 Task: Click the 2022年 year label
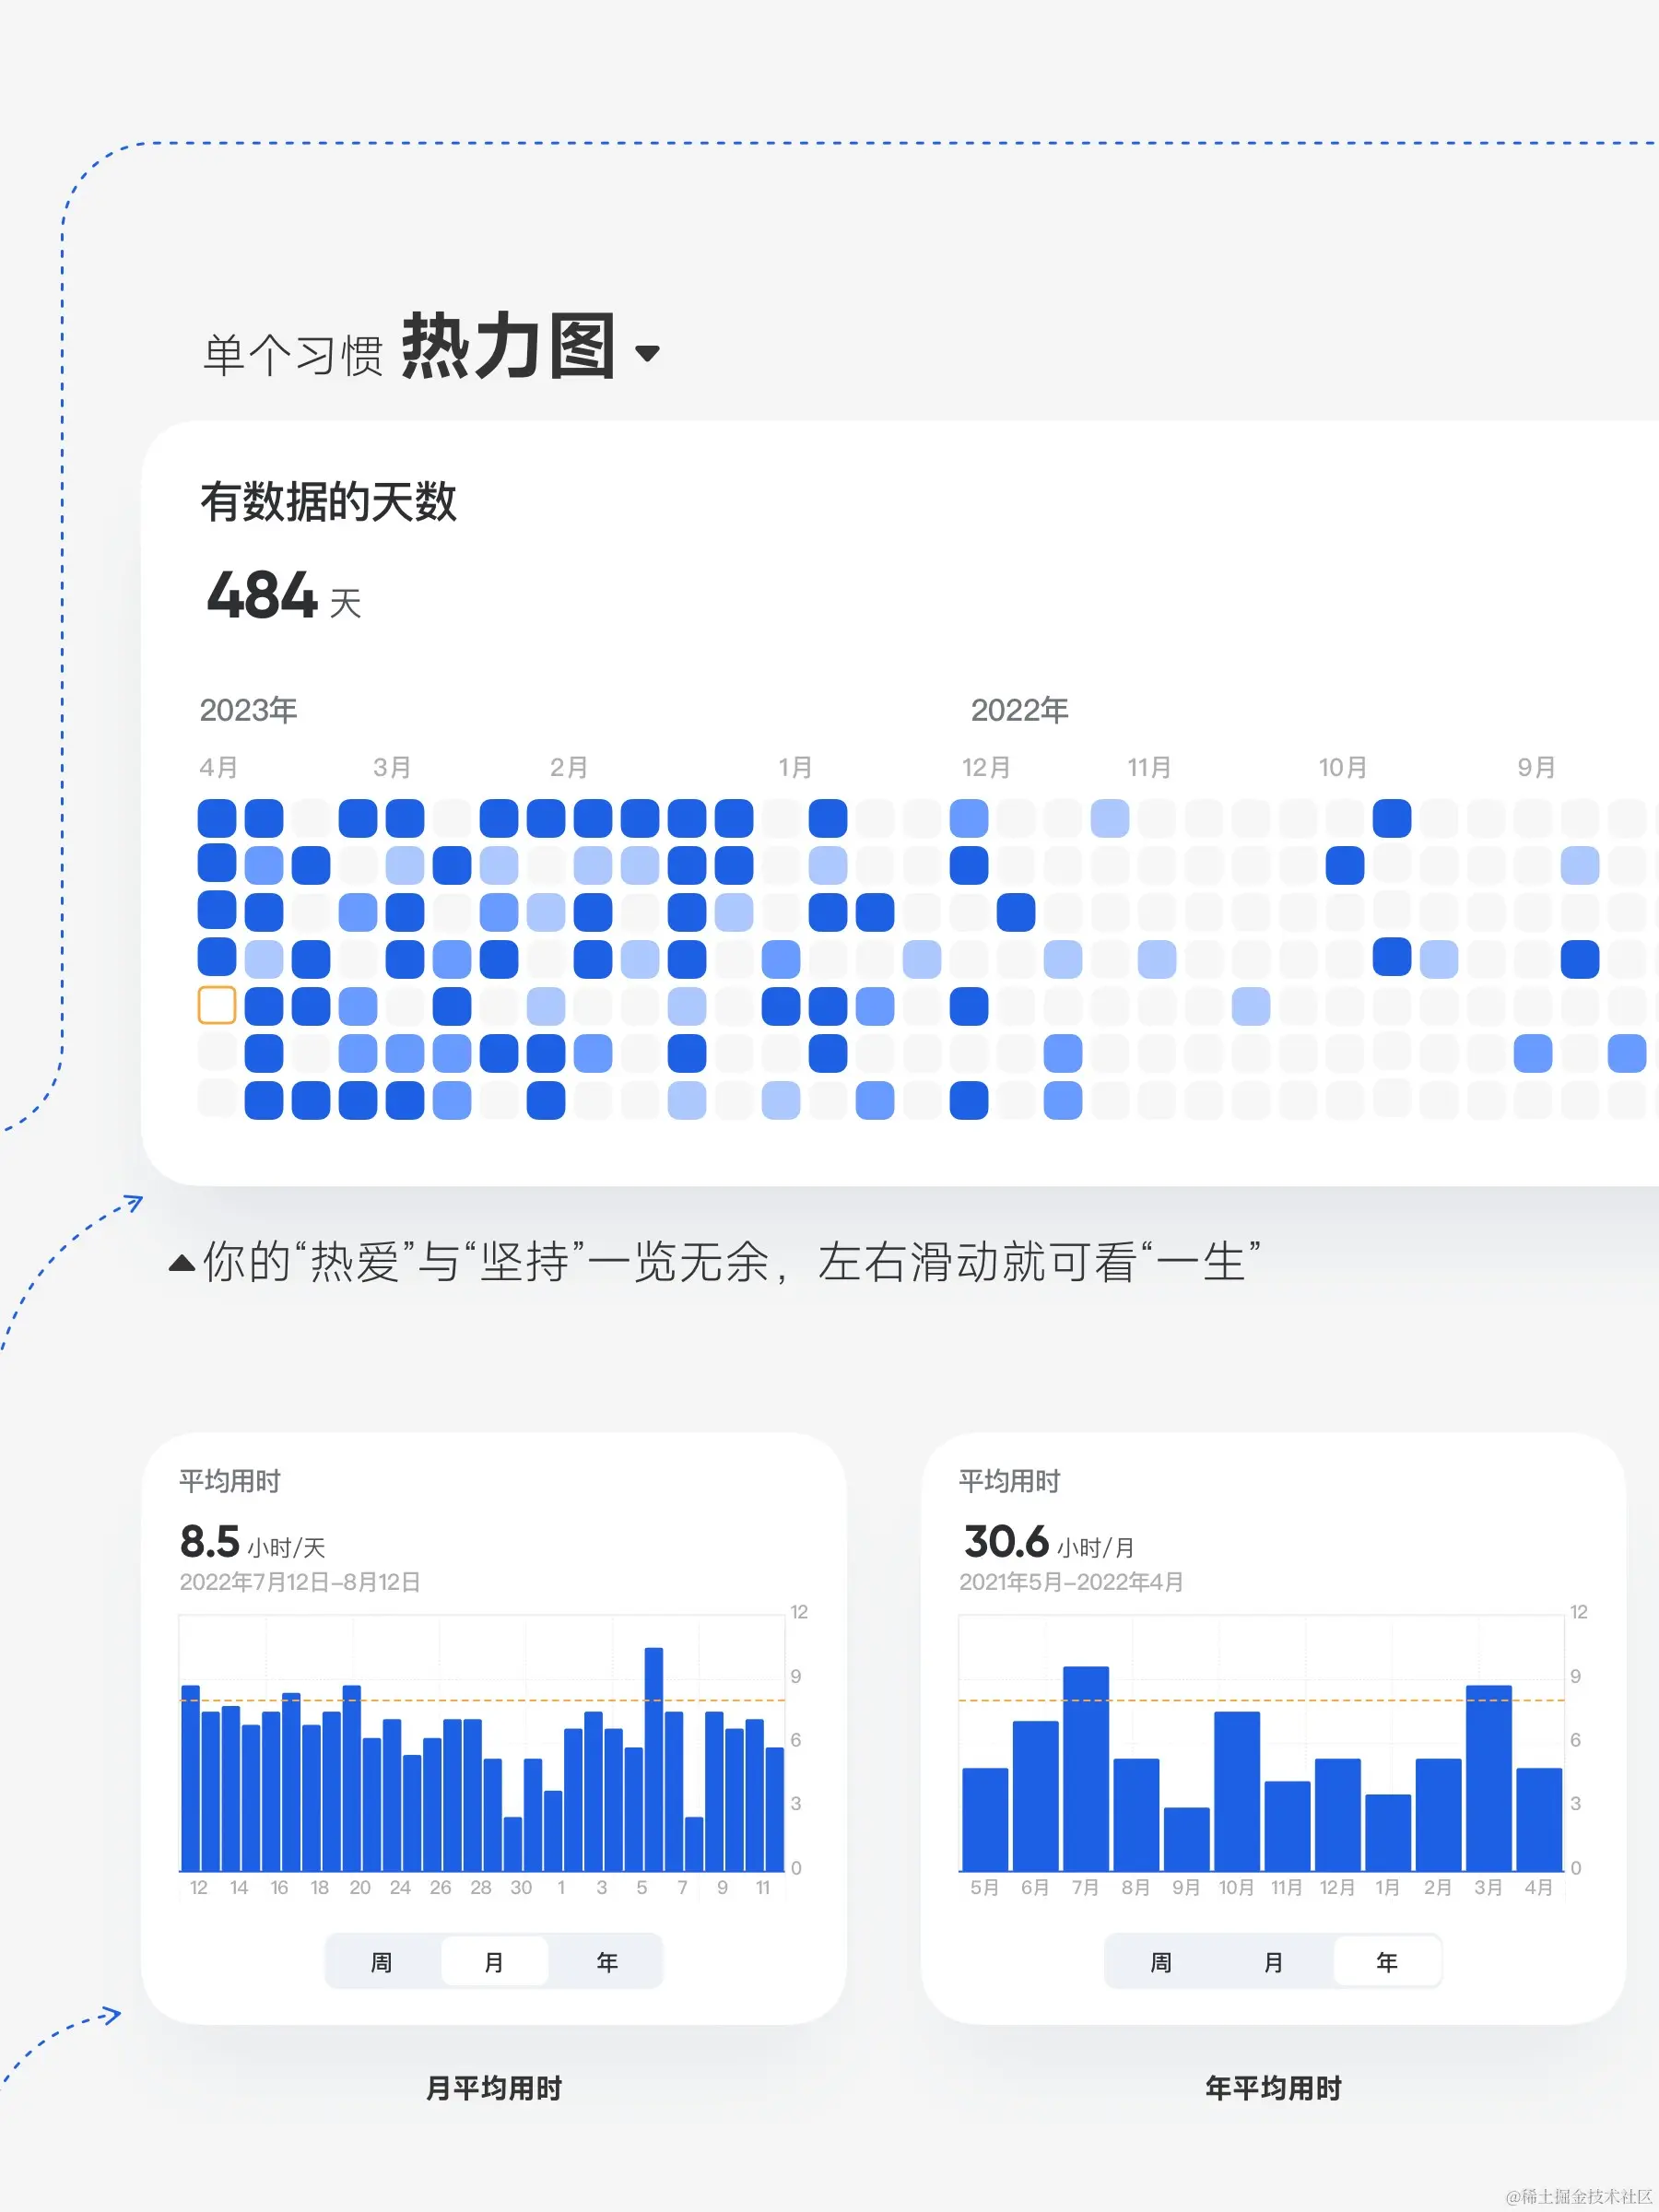click(x=1019, y=710)
